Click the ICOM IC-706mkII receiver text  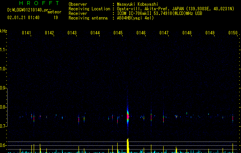coord(159,13)
